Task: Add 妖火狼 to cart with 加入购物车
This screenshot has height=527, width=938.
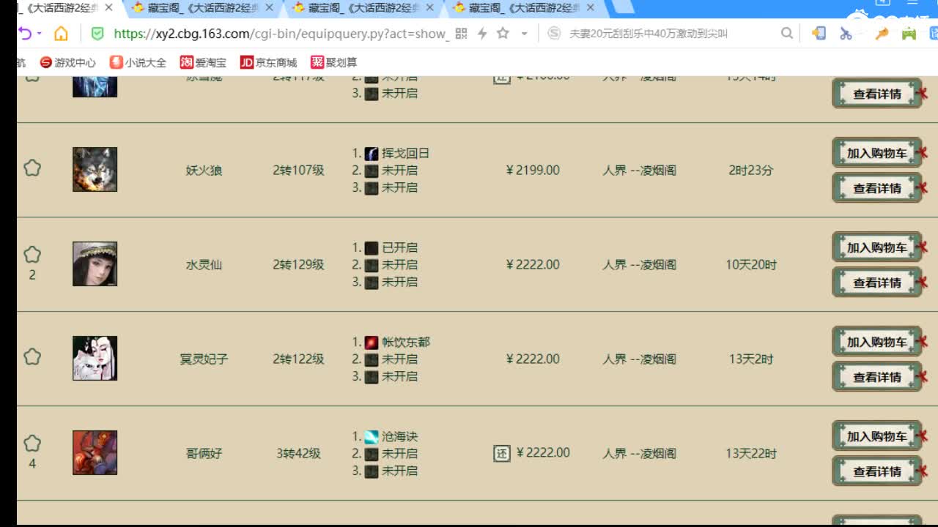Action: pos(877,153)
